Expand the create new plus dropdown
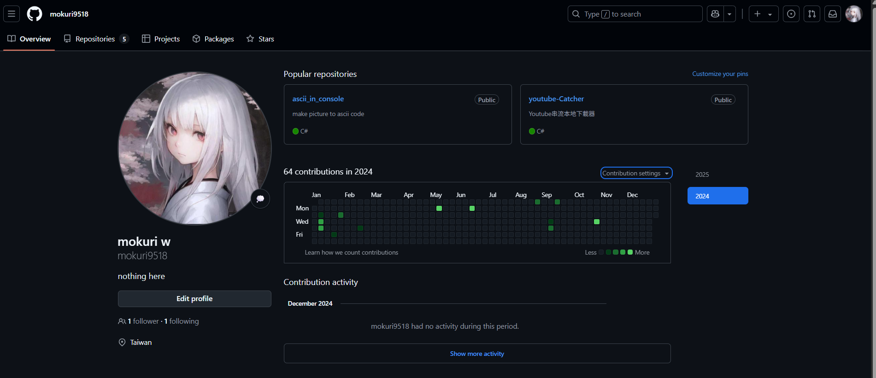The height and width of the screenshot is (378, 876). pyautogui.click(x=763, y=14)
